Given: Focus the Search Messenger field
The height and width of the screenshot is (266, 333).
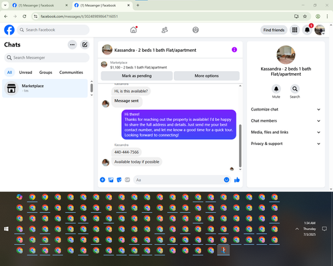Looking at the screenshot, I should pyautogui.click(x=47, y=58).
